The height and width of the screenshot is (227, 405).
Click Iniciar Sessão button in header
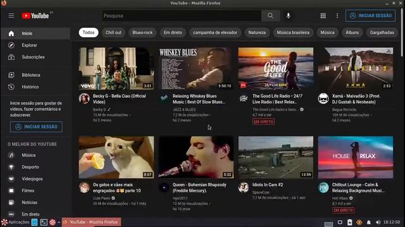(370, 16)
